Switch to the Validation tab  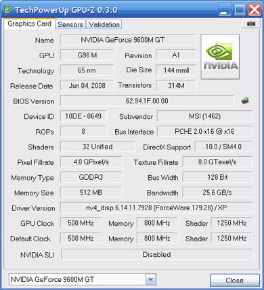pyautogui.click(x=104, y=24)
